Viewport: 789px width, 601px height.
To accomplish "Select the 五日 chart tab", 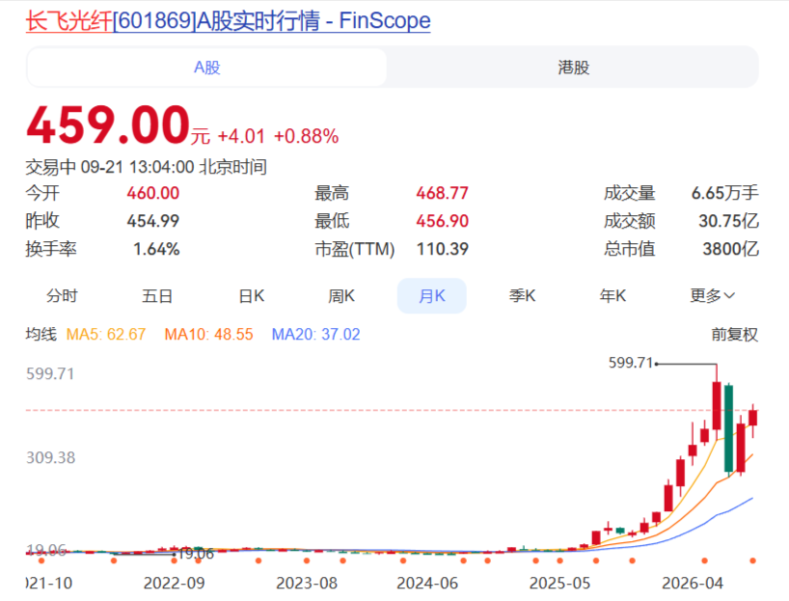I will click(x=157, y=296).
